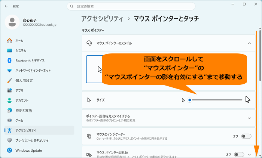The image size is (262, 158).
Task: Go to 時刻と言語 settings
Action: coord(39,110)
